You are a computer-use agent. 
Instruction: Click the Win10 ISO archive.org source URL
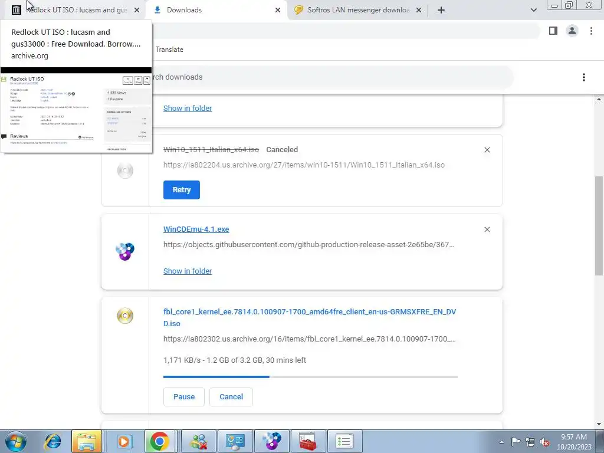click(x=304, y=165)
